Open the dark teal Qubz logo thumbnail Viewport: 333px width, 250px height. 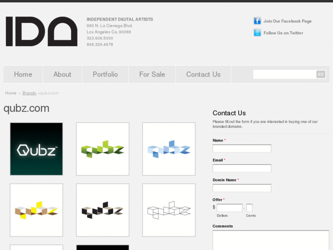[36, 149]
